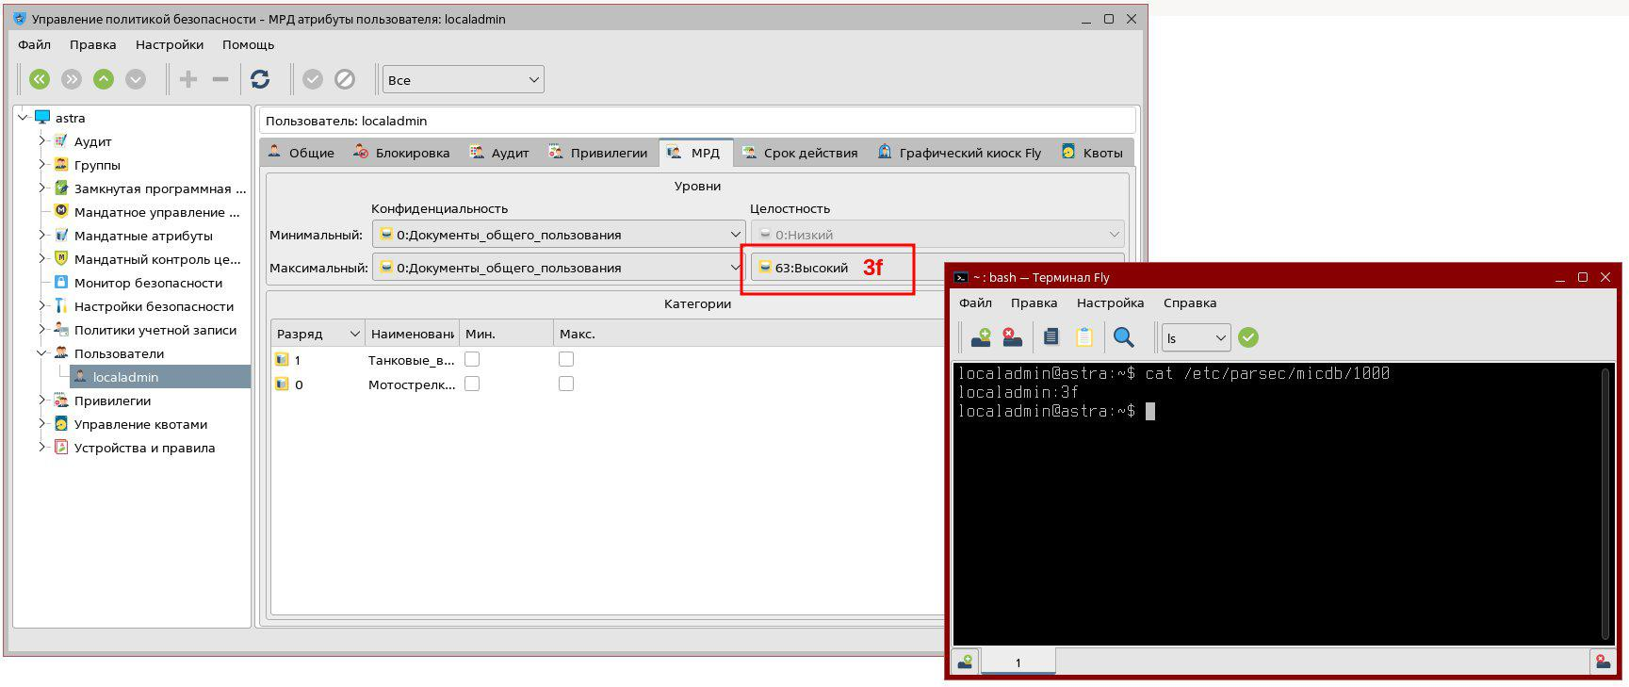Expand the Группы tree node

[42, 165]
